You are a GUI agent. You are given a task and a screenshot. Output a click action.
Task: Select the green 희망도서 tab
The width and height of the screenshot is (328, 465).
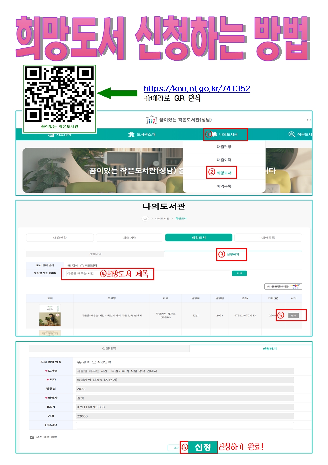199,238
